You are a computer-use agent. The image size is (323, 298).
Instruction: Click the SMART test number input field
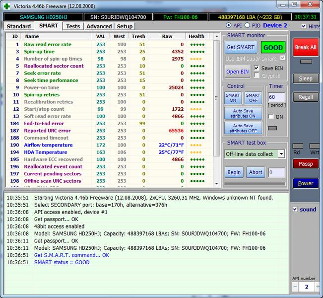pyautogui.click(x=277, y=172)
